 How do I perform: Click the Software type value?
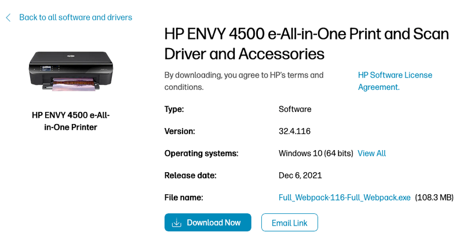[295, 109]
